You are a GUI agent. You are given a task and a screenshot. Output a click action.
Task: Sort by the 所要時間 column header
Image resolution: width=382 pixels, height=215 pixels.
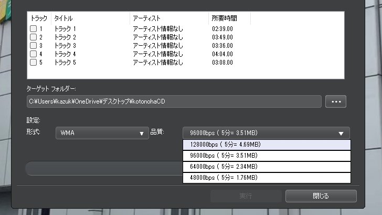(x=229, y=18)
